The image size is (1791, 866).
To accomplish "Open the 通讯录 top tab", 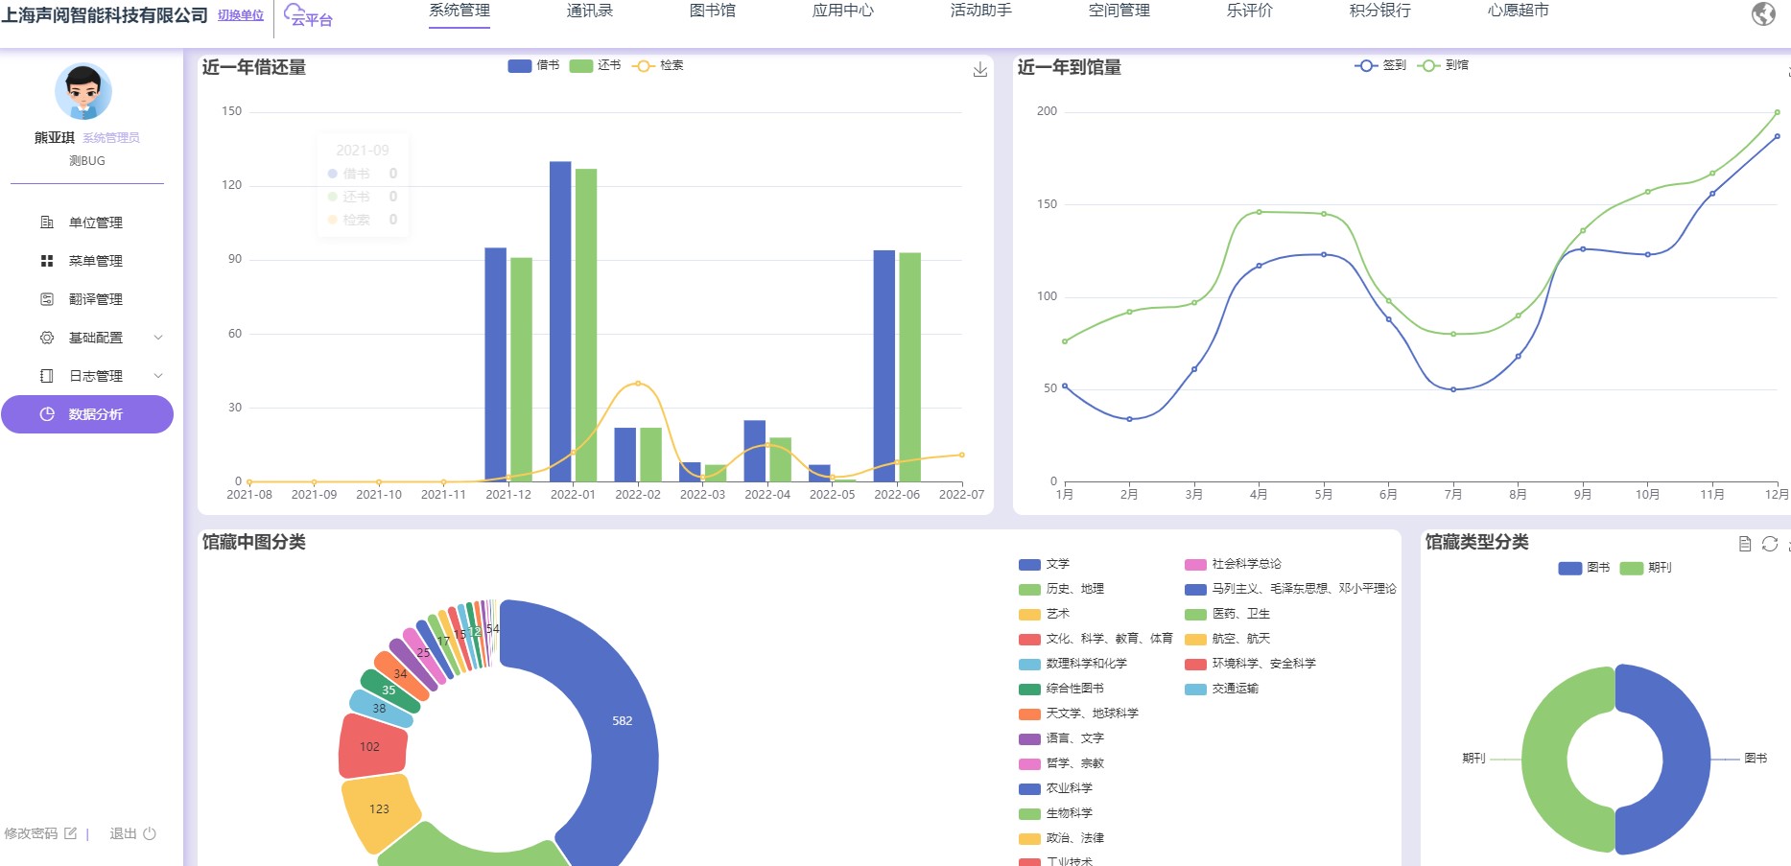I will click(590, 11).
